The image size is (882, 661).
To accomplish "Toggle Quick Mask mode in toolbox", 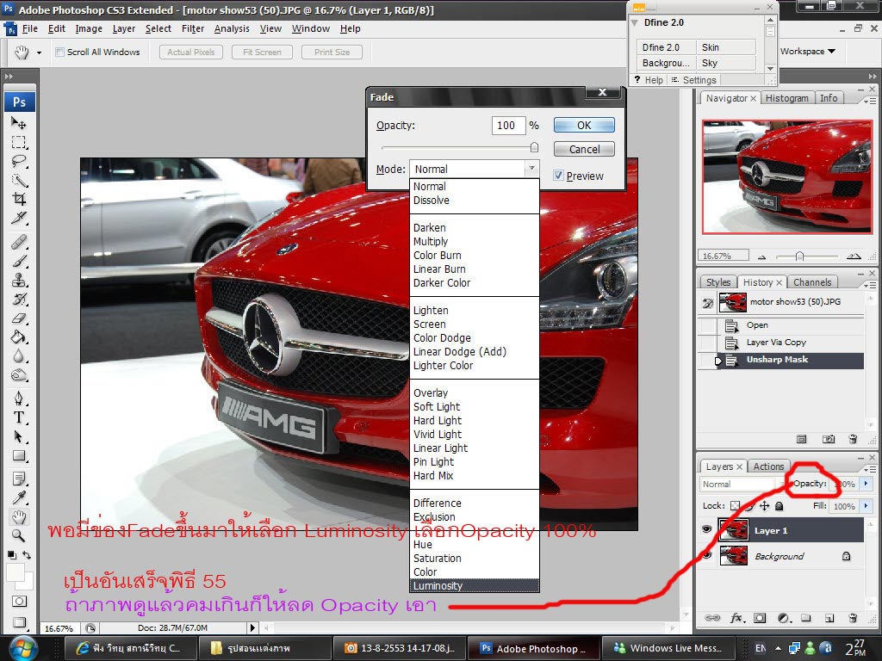I will tap(19, 602).
